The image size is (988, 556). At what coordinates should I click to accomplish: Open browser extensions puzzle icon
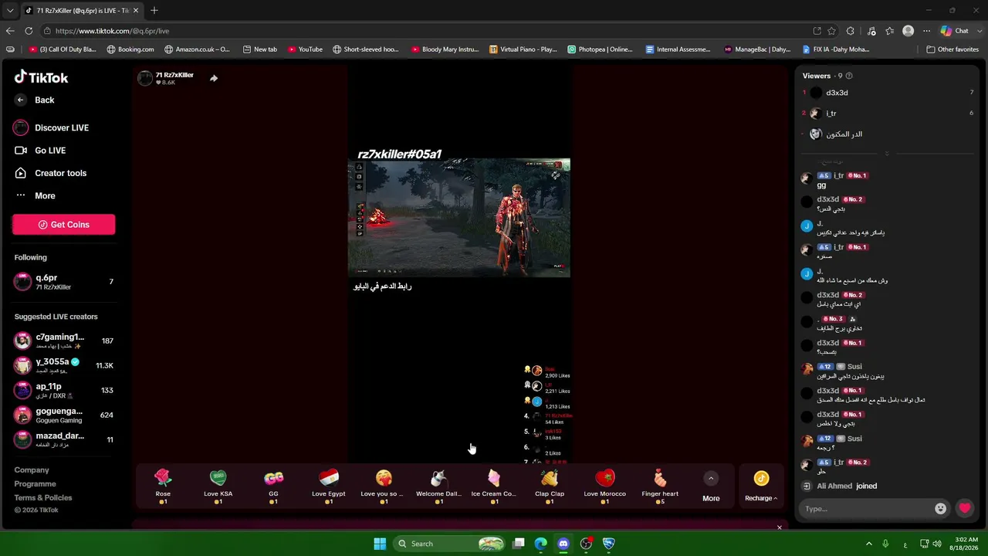coord(851,31)
